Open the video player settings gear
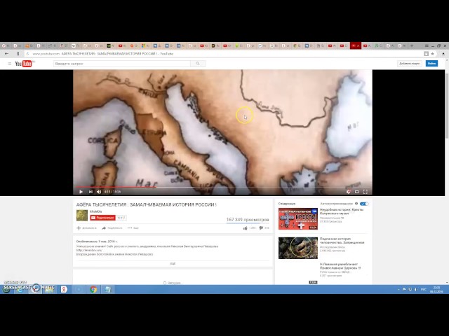The image size is (449, 336). [349, 191]
